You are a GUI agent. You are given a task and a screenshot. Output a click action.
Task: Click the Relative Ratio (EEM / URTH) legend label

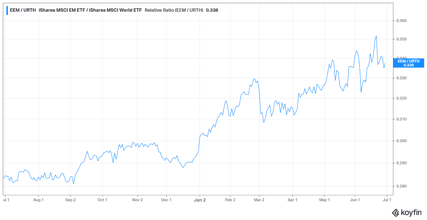coord(174,10)
